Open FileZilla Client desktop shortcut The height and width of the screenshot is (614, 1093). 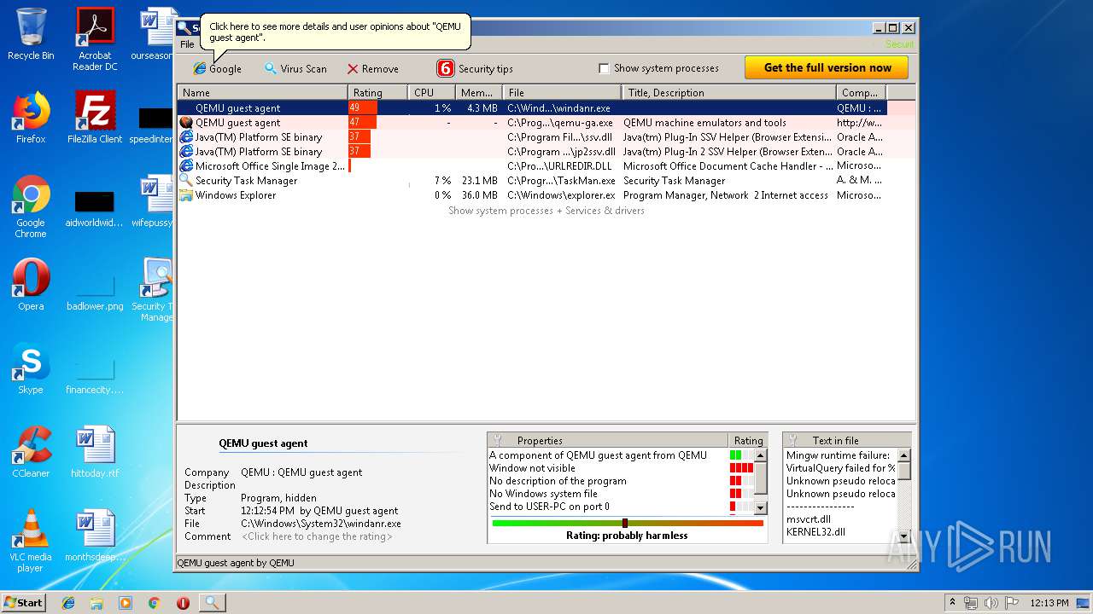coord(95,118)
